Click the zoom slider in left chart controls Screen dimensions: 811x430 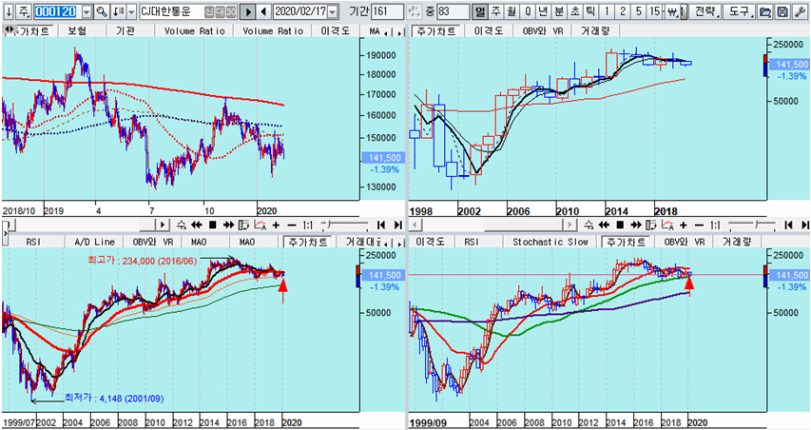(x=344, y=225)
